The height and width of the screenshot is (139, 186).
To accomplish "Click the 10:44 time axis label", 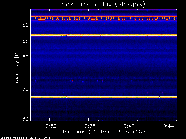I will pos(167,126).
